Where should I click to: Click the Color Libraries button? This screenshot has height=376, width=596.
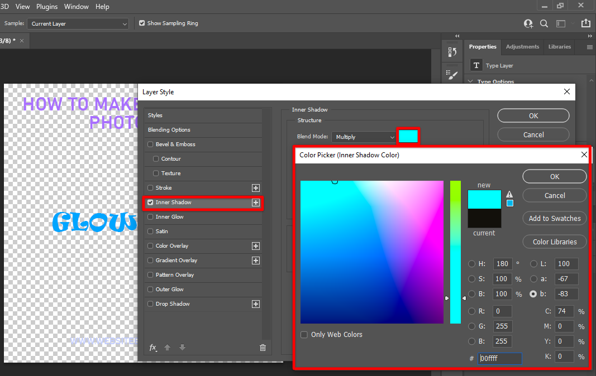pyautogui.click(x=554, y=242)
